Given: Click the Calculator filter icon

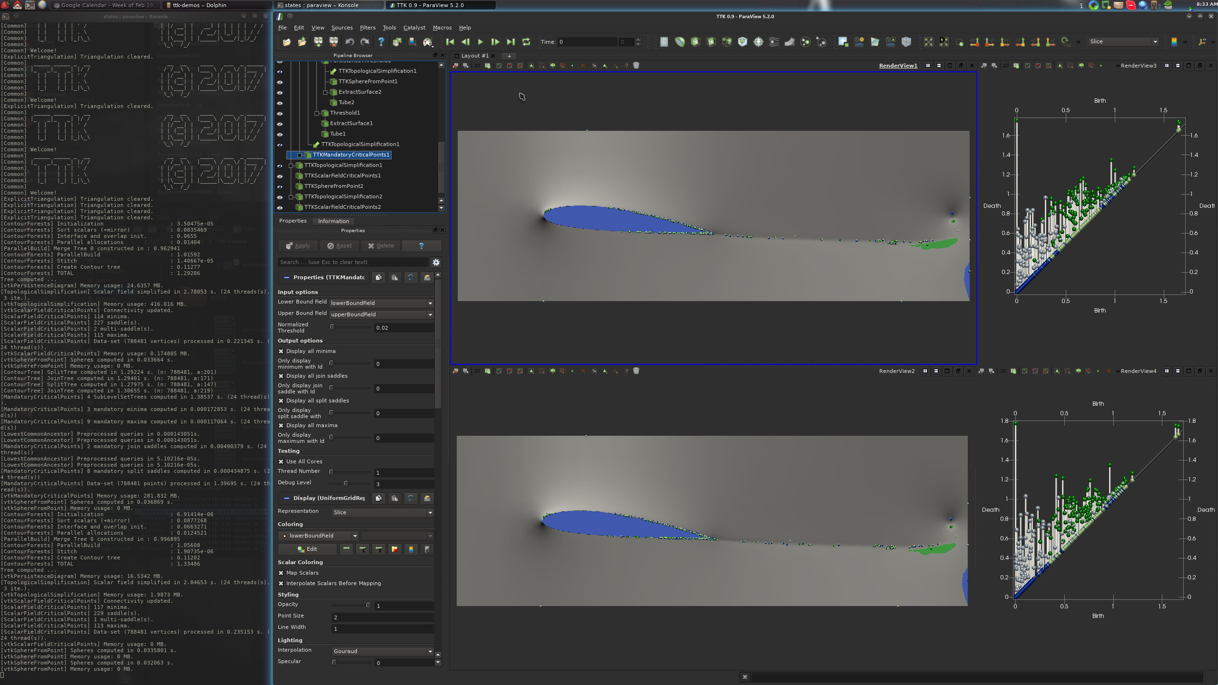Looking at the screenshot, I should coord(664,42).
